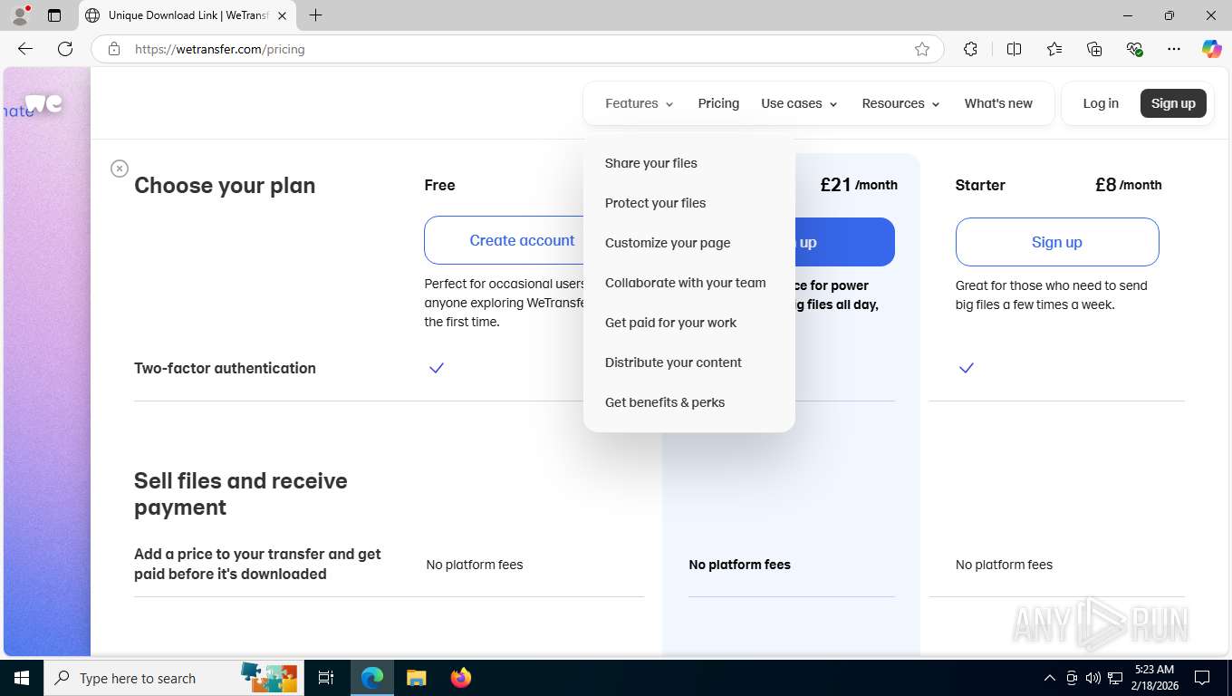The image size is (1232, 696).
Task: Click the WeTransfer logo
Action: pos(43,103)
